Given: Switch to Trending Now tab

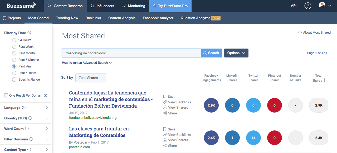Looking at the screenshot, I should click(67, 18).
